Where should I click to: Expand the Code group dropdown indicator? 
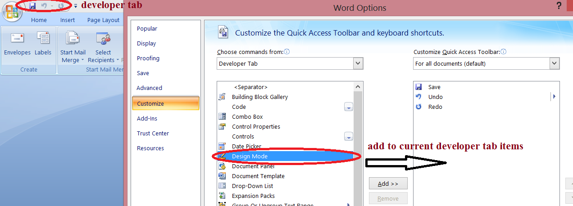348,107
